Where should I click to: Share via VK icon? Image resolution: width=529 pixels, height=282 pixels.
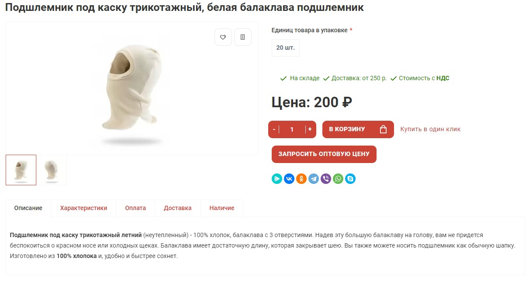[289, 179]
